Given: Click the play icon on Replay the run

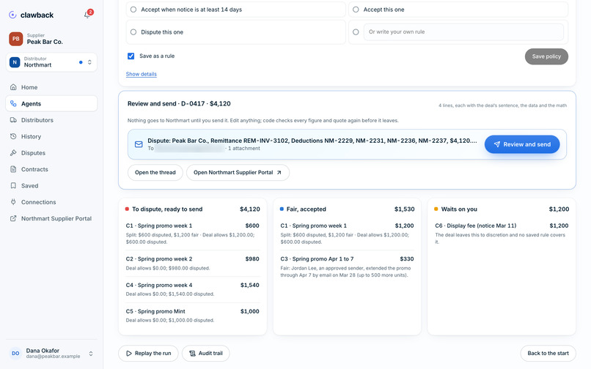Looking at the screenshot, I should pyautogui.click(x=129, y=353).
